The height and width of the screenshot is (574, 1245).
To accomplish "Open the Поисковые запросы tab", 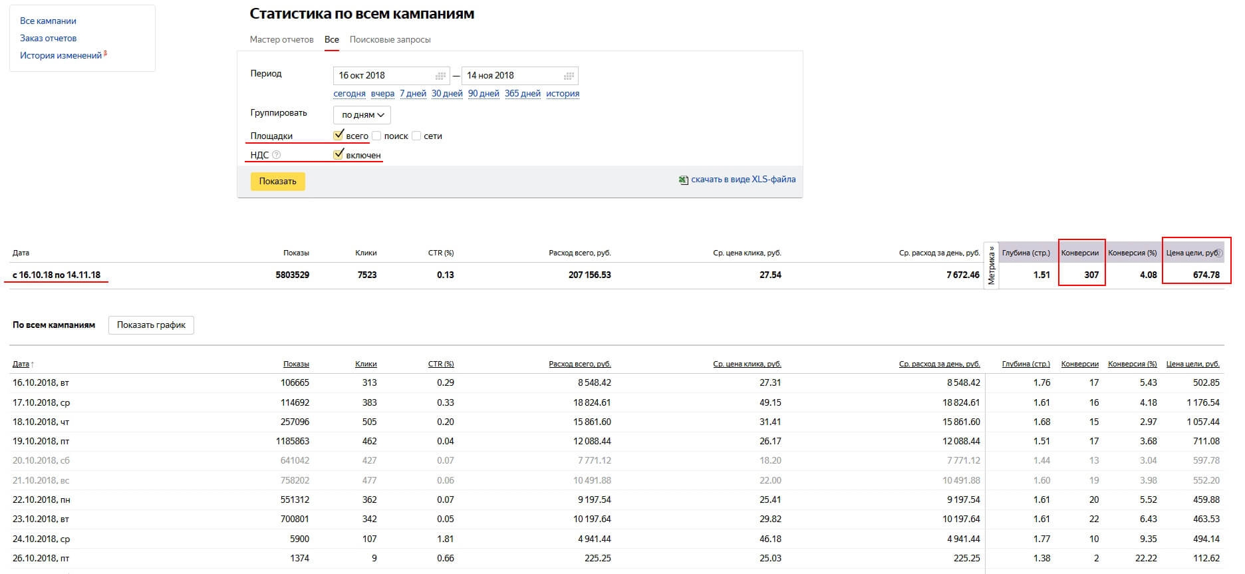I will tap(390, 39).
